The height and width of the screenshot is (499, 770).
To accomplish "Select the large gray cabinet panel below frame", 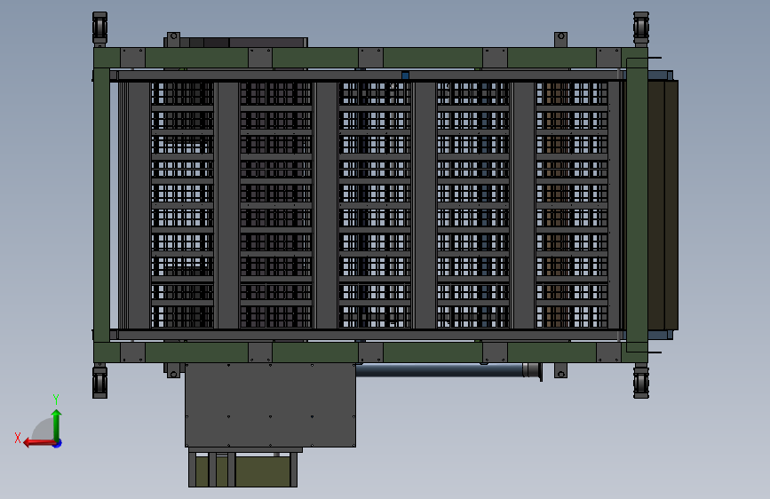I will click(x=270, y=405).
